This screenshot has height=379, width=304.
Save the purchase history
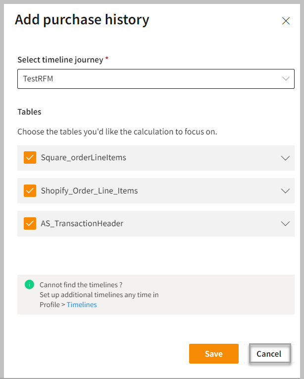213,354
